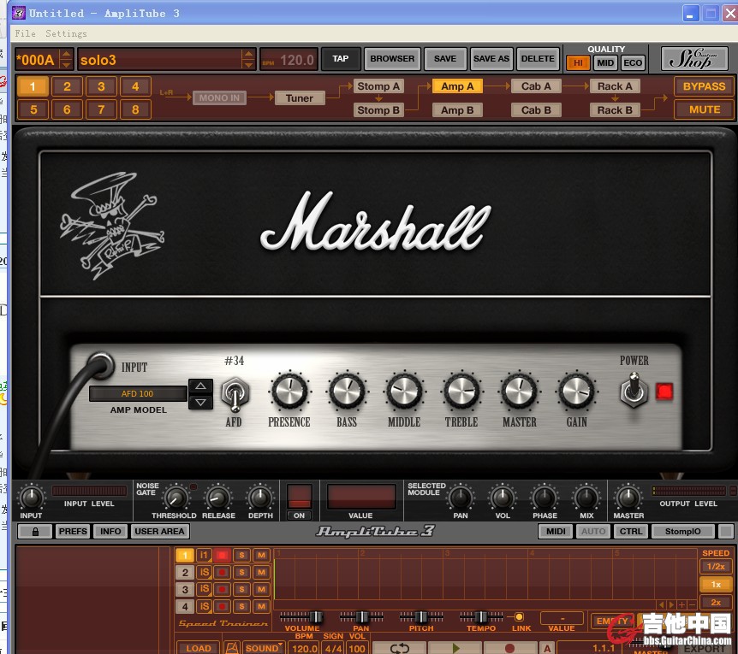This screenshot has height=654, width=738.
Task: Click the iS input selector on track 4
Action: (x=204, y=606)
